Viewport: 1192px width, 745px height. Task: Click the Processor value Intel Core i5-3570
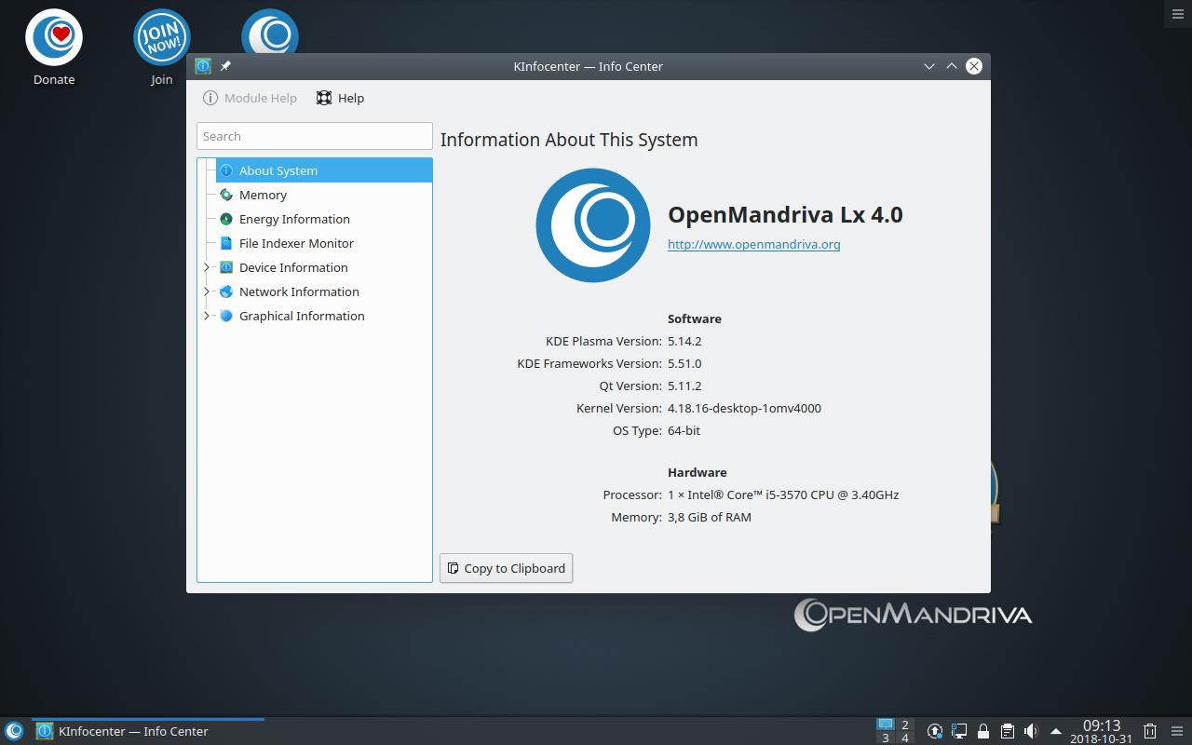783,494
